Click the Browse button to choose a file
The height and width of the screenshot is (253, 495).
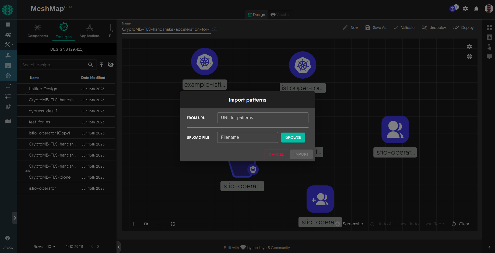pos(293,137)
